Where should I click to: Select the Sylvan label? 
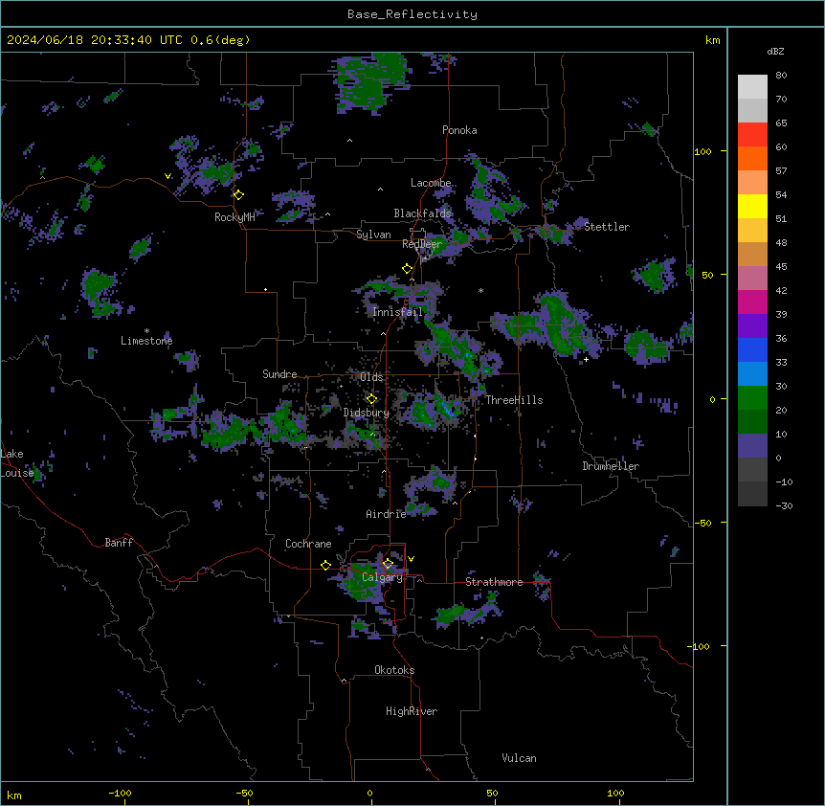coord(373,235)
